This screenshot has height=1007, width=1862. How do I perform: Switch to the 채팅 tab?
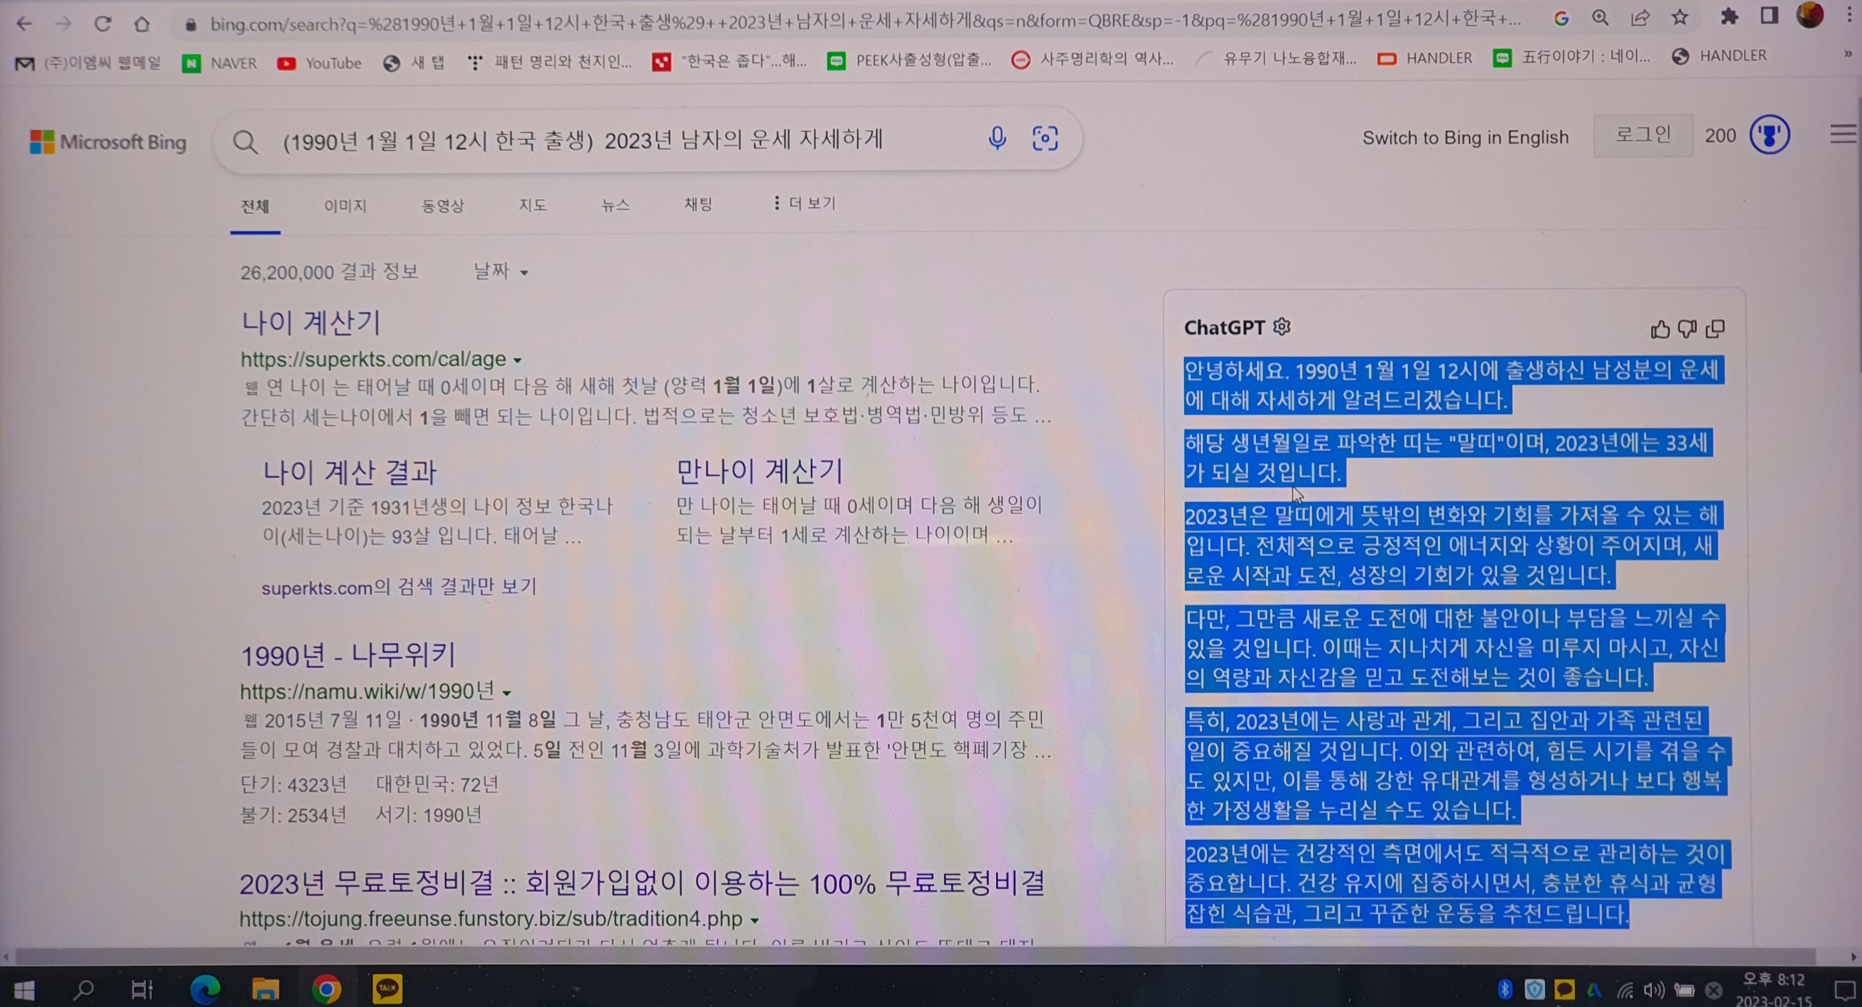[x=698, y=205]
